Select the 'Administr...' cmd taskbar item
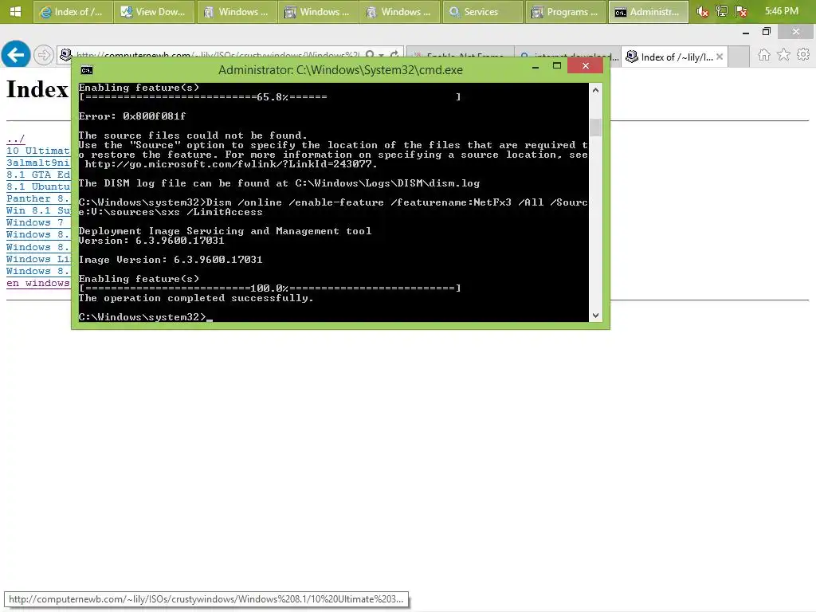 (x=649, y=11)
